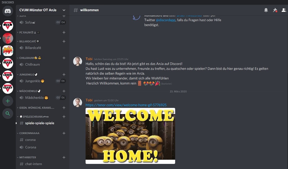Add channel to SPIELESCHRANK category
The image size is (288, 169).
(x=64, y=117)
